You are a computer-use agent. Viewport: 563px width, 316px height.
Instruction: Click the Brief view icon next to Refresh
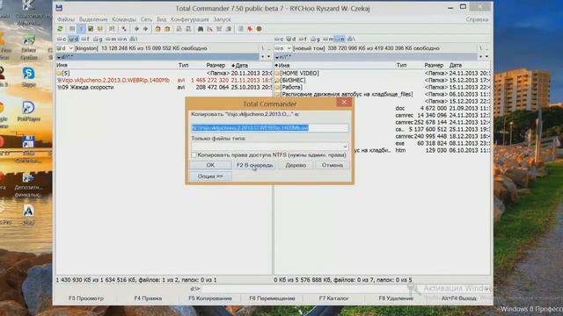click(72, 29)
